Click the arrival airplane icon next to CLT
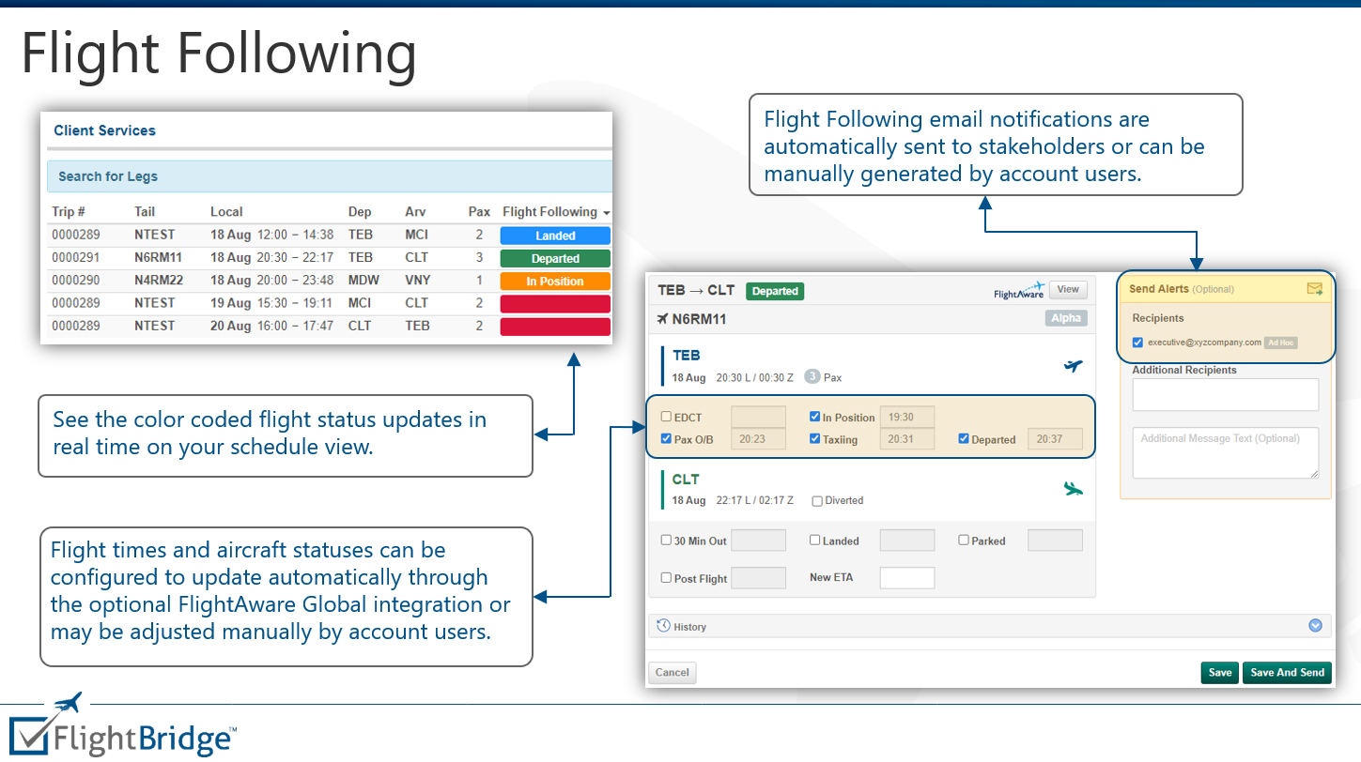This screenshot has width=1361, height=762. point(1074,489)
